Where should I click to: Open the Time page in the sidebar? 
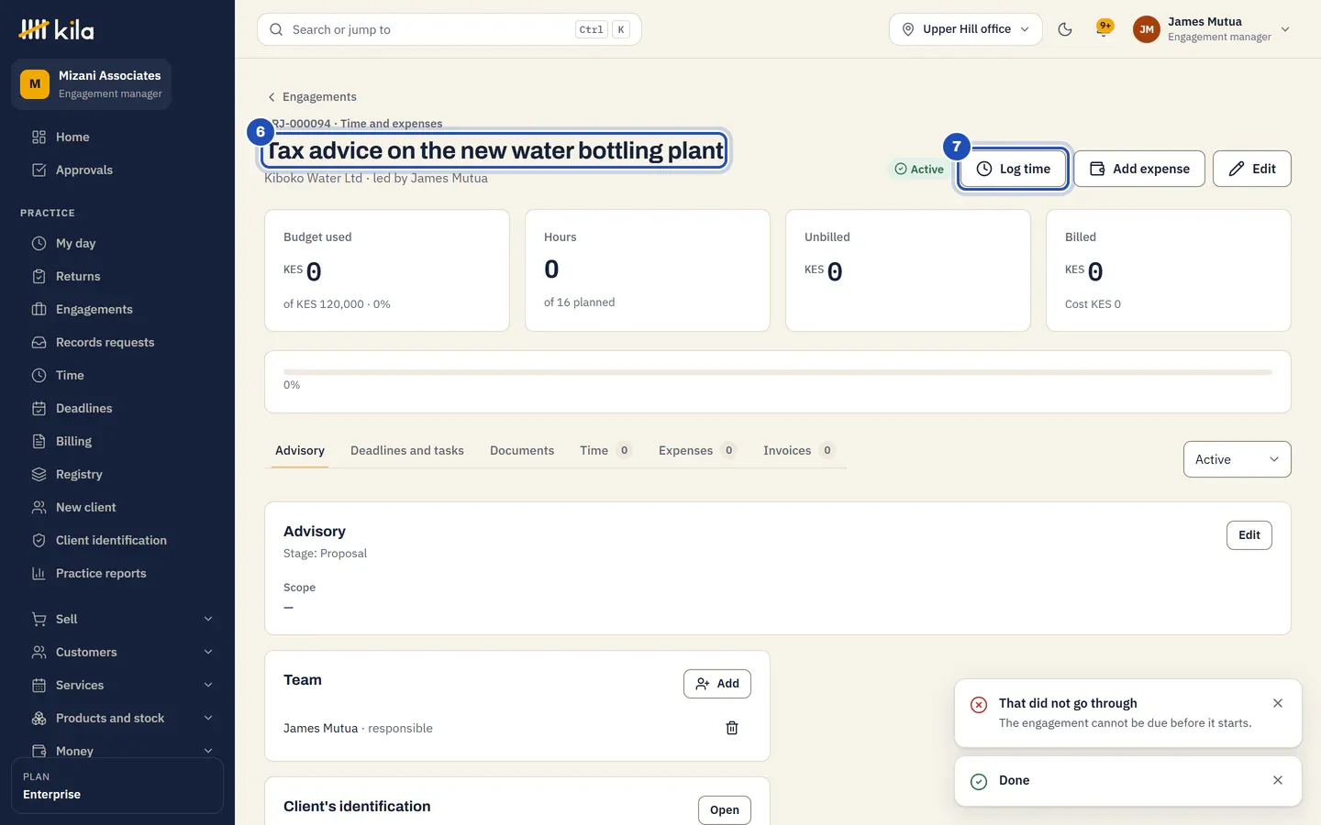pos(117,375)
